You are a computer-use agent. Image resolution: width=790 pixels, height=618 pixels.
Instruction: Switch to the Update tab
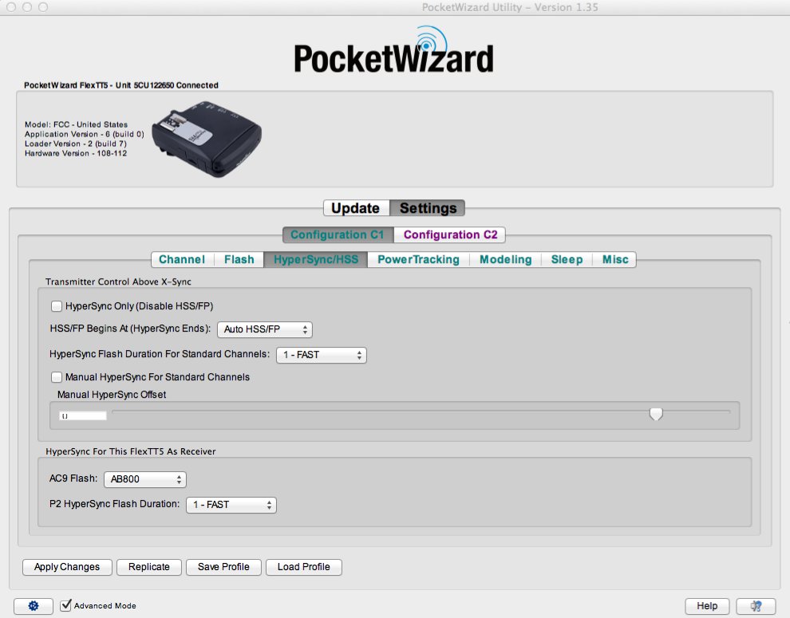(355, 208)
